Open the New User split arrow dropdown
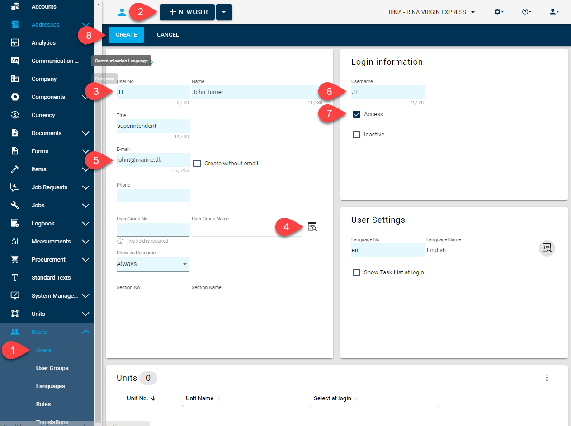 (224, 12)
